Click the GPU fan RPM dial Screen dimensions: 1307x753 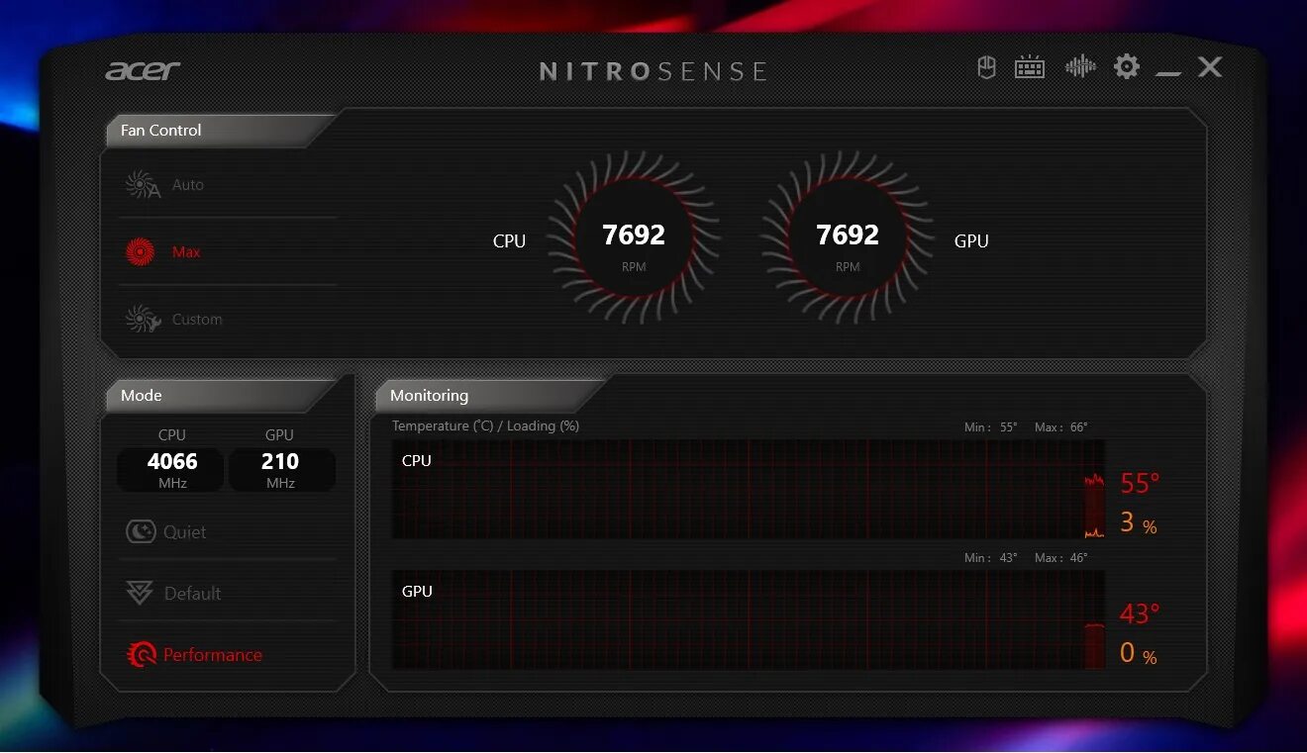click(848, 237)
